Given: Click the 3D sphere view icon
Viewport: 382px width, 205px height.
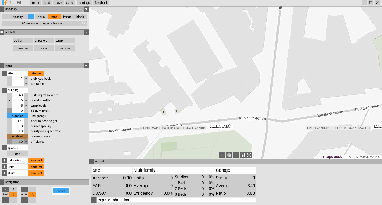Looking at the screenshot, I should (229, 155).
